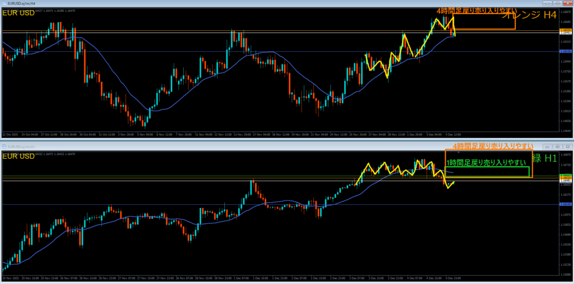Click the H4 chart window's title bar icon
Screen dimensions: 574x284
(3, 3)
